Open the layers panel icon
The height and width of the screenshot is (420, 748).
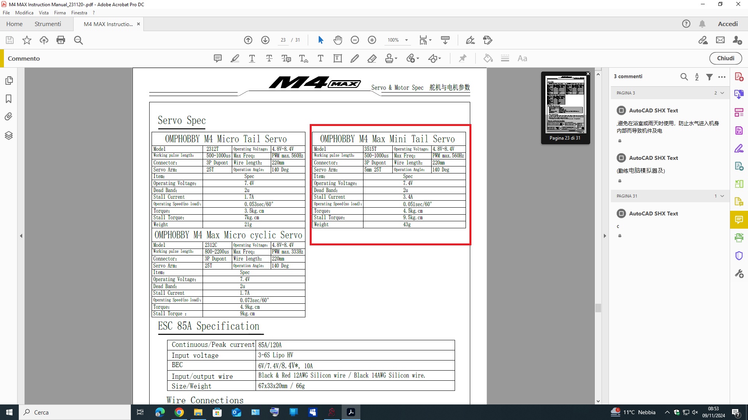(9, 135)
